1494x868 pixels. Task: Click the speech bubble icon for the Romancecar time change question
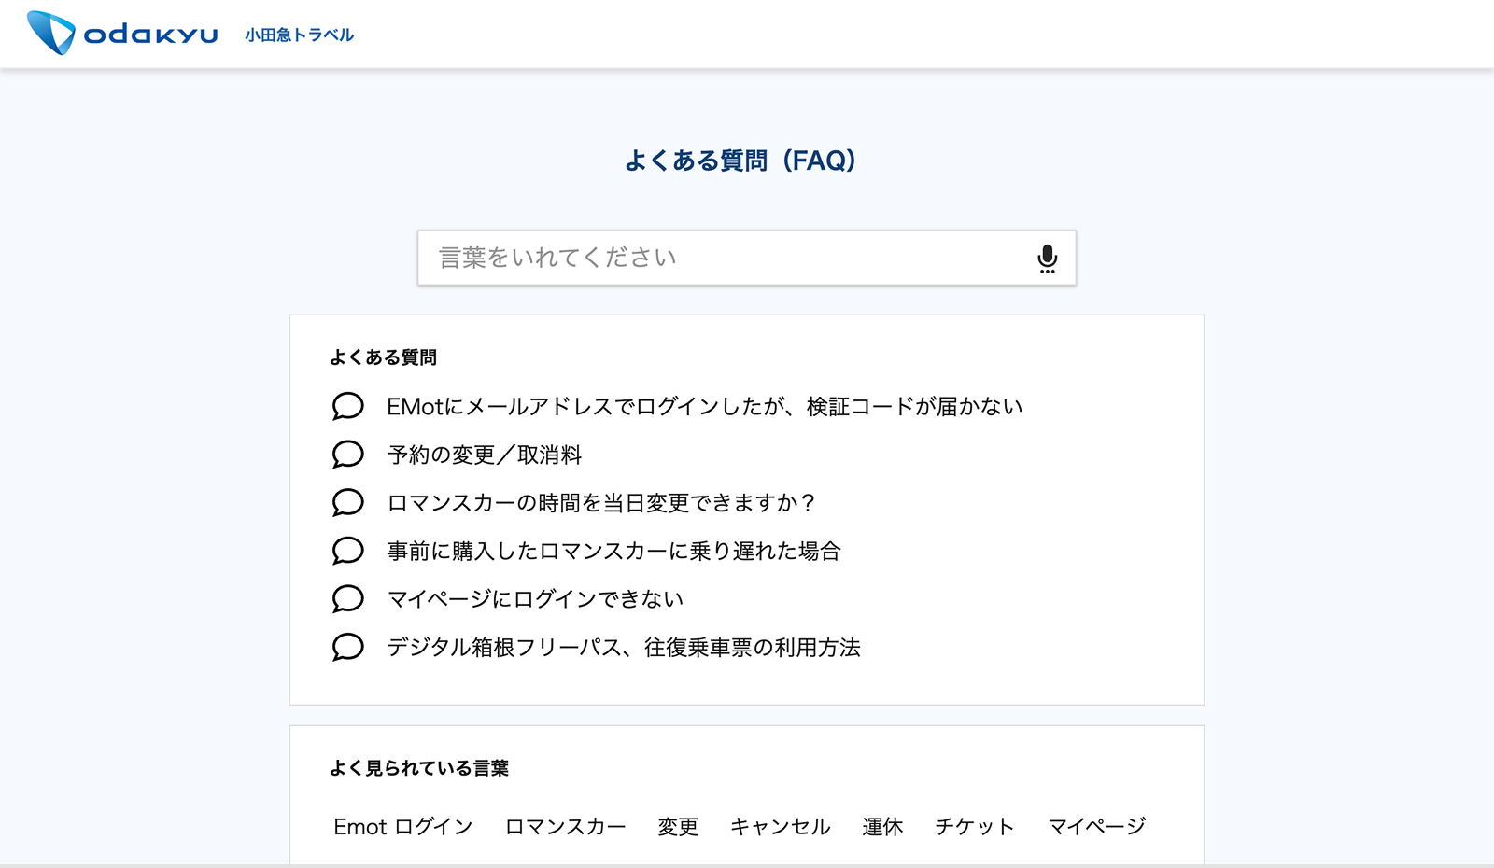click(x=346, y=502)
